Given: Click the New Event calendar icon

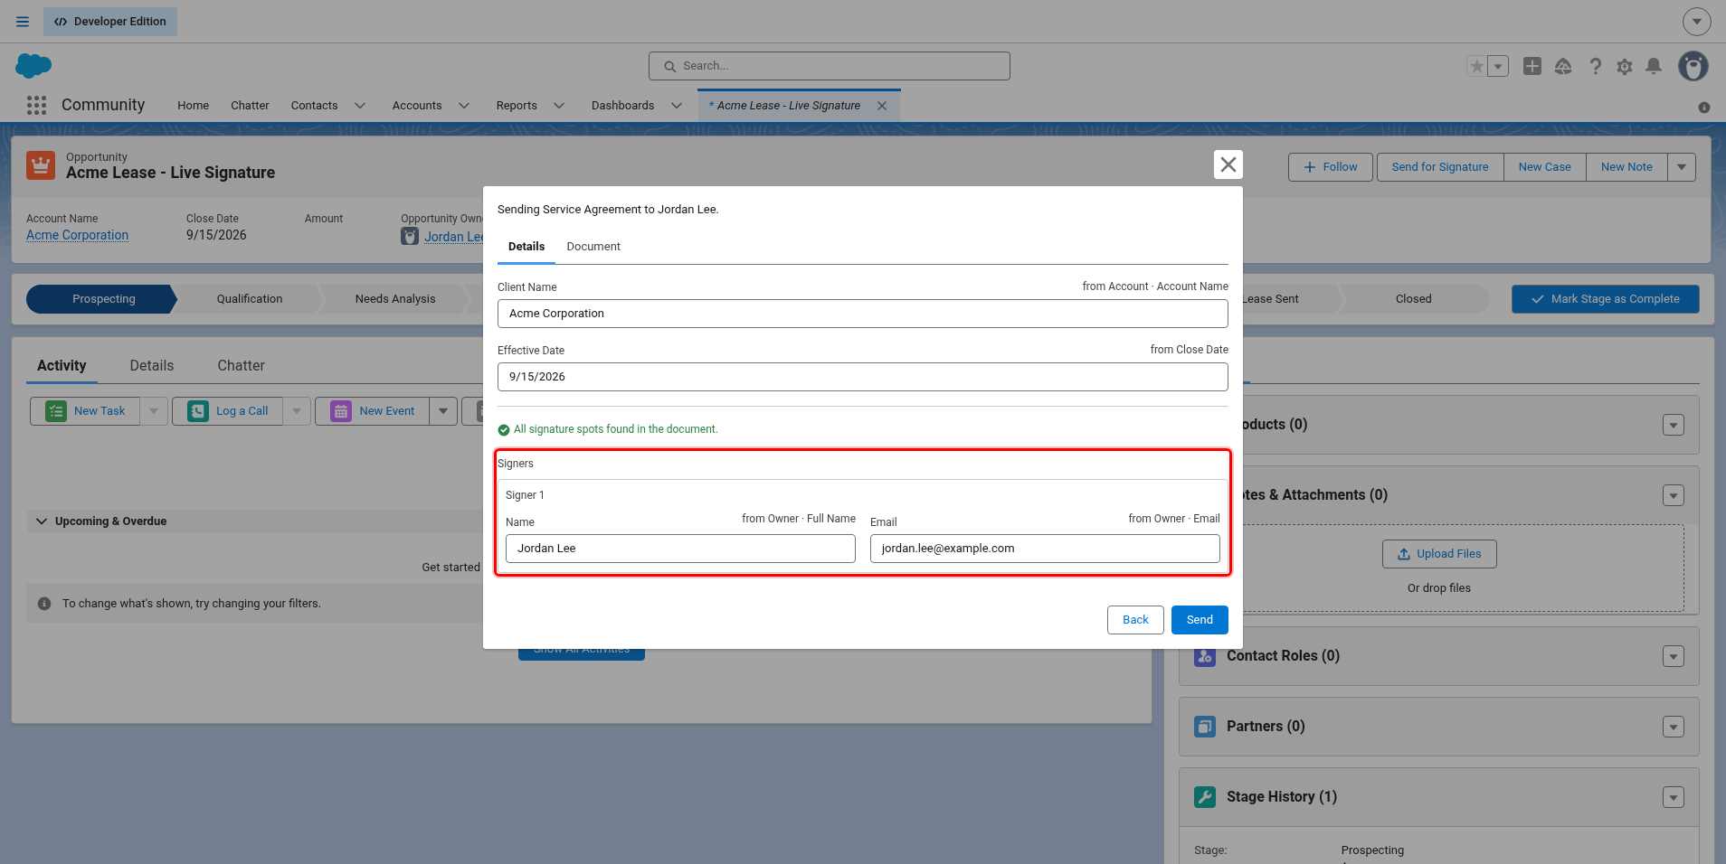Looking at the screenshot, I should tap(341, 411).
